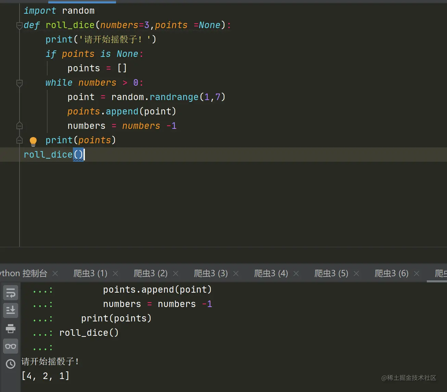
Task: Open the console history clock icon
Action: tap(11, 364)
